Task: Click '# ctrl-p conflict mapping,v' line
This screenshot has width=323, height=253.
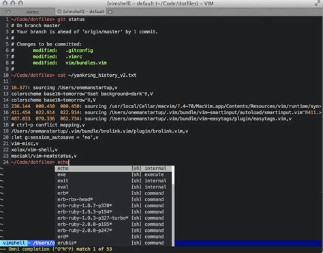Action: click(48, 125)
